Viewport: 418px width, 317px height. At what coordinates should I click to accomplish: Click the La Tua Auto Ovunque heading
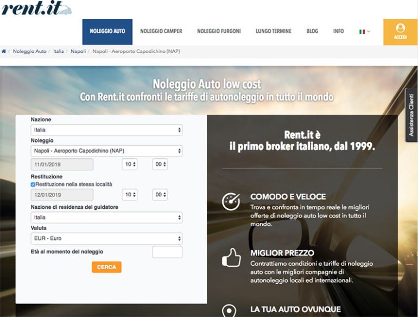tap(295, 309)
